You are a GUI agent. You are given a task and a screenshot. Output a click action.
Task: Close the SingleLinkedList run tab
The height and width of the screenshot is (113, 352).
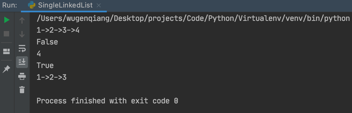coord(99,5)
